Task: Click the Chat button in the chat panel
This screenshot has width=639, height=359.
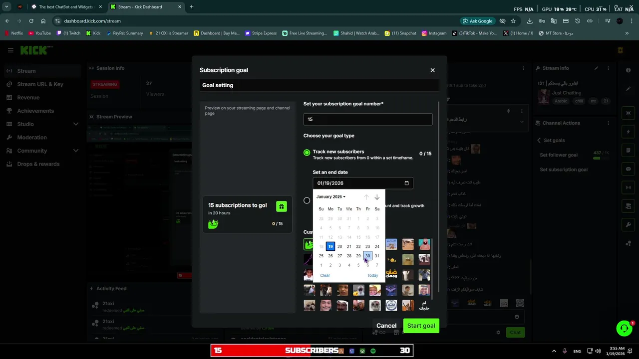Action: click(x=515, y=332)
